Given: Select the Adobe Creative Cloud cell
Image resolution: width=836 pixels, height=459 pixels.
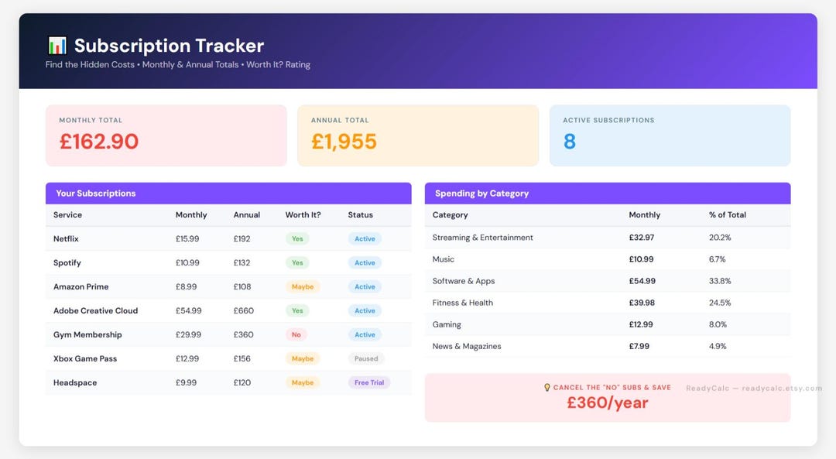Looking at the screenshot, I should point(95,311).
